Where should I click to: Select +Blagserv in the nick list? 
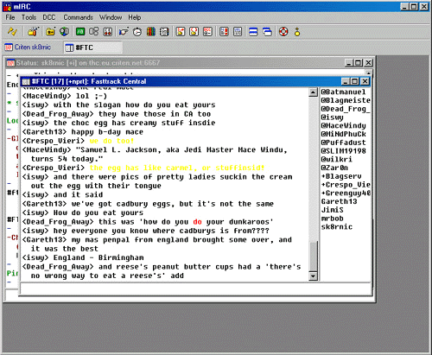(x=341, y=176)
